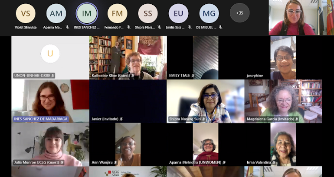Click the SS avatar for Shipra Narang
This screenshot has width=334, height=177.
tap(148, 13)
